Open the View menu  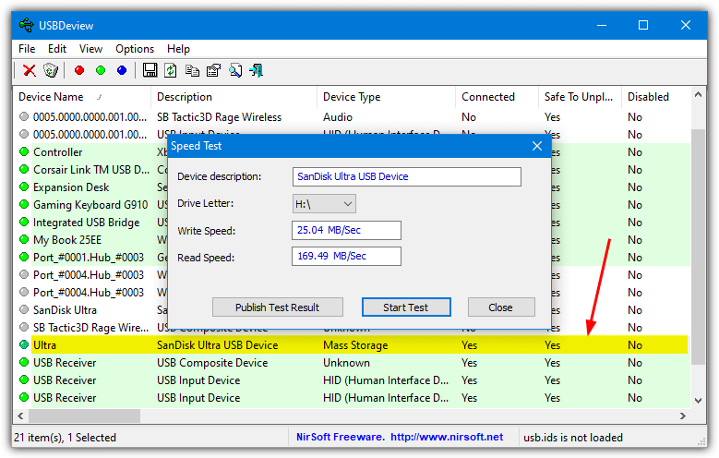pos(90,49)
